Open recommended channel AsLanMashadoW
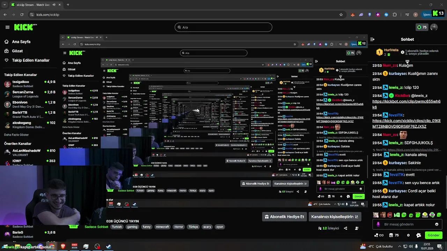Image resolution: width=447 pixels, height=251 pixels. coord(30,152)
